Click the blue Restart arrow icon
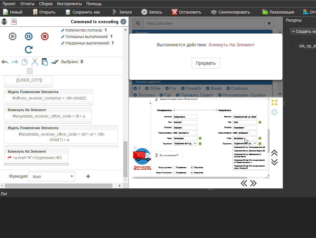The image size is (316, 238). [29, 49]
